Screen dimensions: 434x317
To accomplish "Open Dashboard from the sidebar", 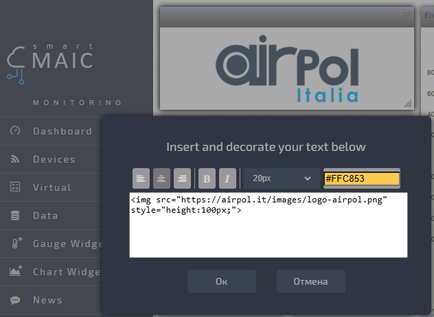I will click(62, 131).
